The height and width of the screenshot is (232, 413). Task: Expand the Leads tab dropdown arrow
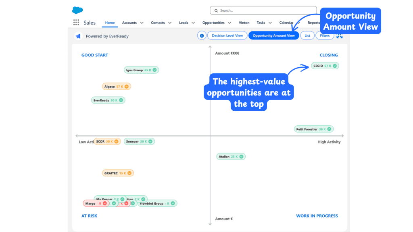[x=193, y=23]
